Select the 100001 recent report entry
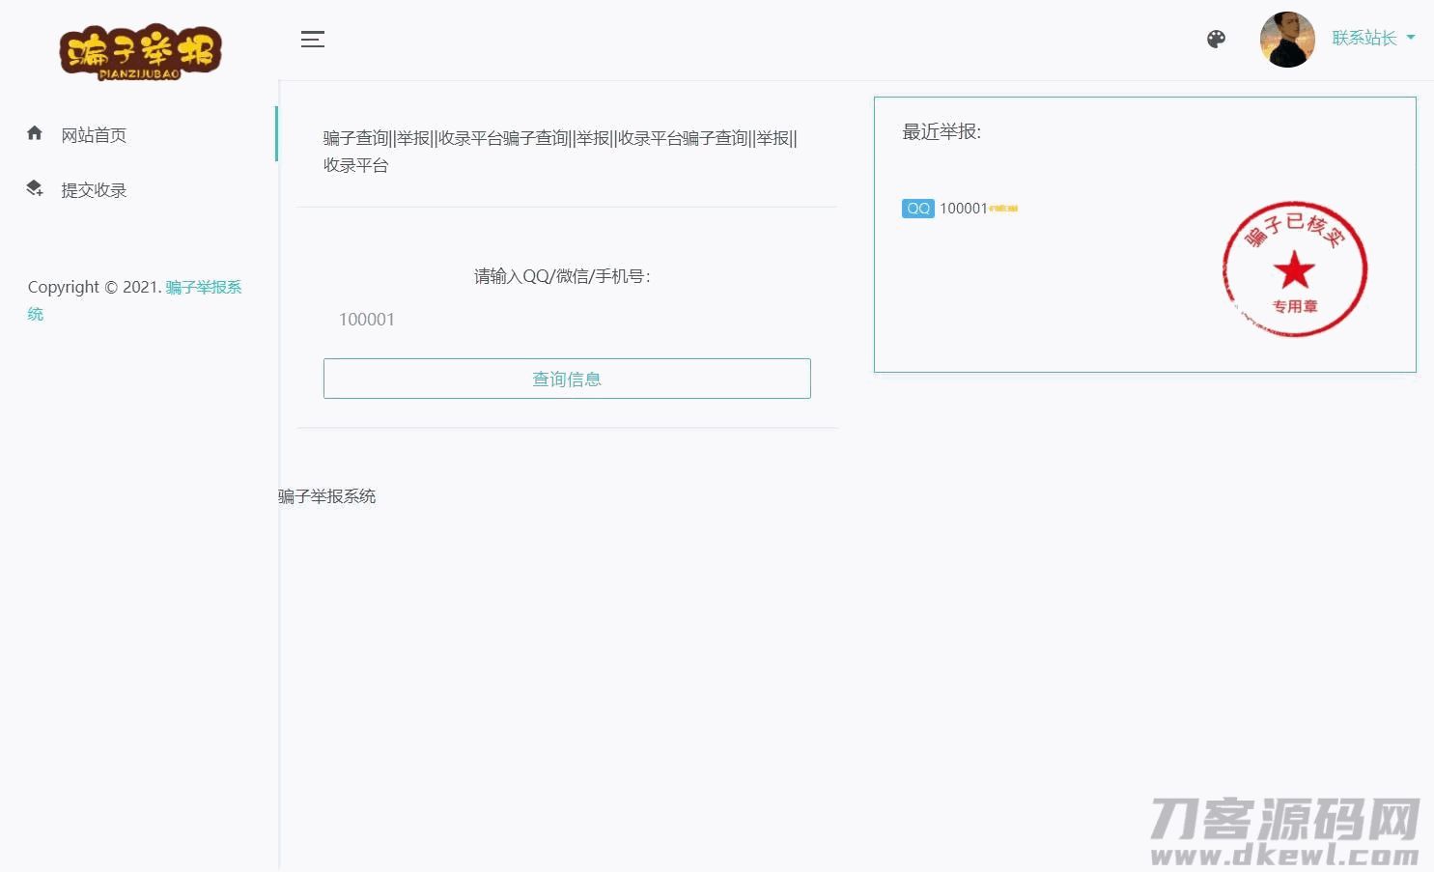The width and height of the screenshot is (1434, 872). [963, 209]
